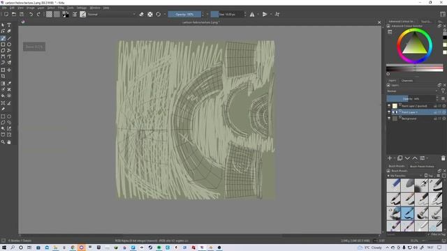This screenshot has height=251, width=447.
Task: Click the brush Size slider
Action: click(x=227, y=14)
